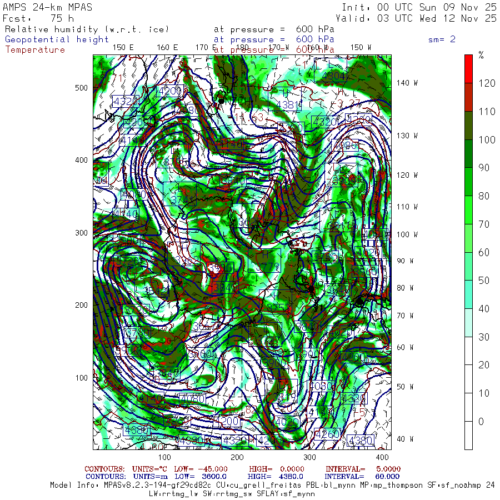
Task: Click the blue 'Geopotential height' legend label
Action: coord(57,39)
